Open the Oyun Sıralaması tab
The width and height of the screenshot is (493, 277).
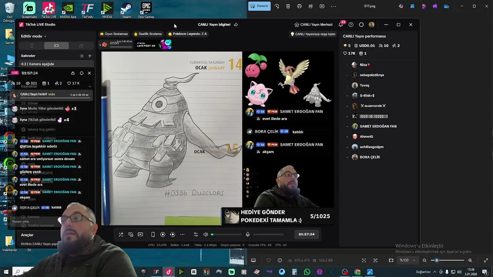pyautogui.click(x=114, y=34)
